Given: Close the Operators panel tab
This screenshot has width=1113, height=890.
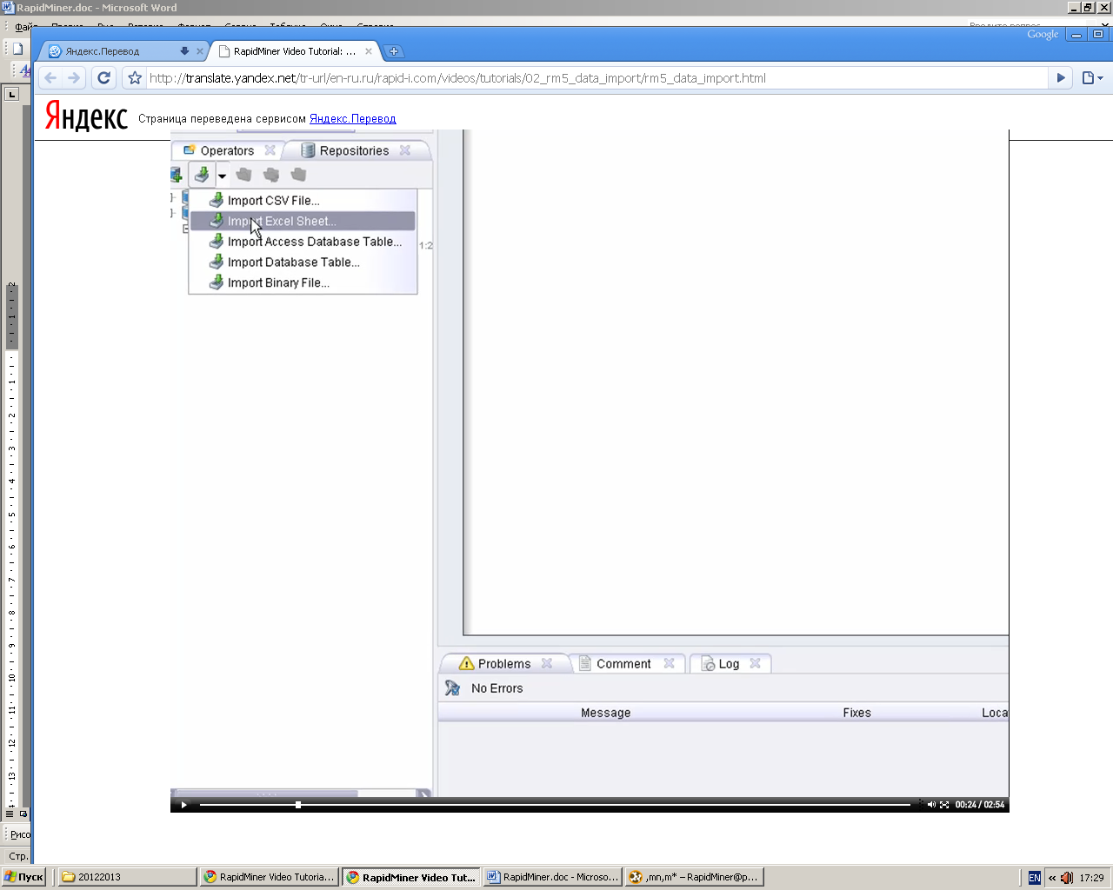Looking at the screenshot, I should (x=270, y=150).
